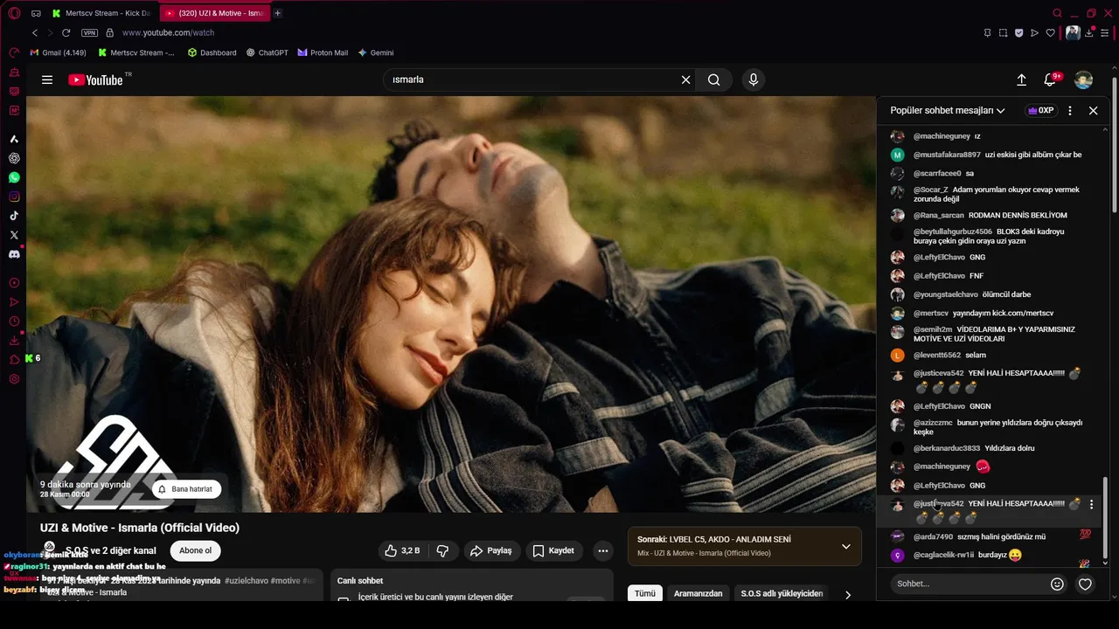The width and height of the screenshot is (1119, 629).
Task: Click the 0XP badge in chat header
Action: (1041, 111)
